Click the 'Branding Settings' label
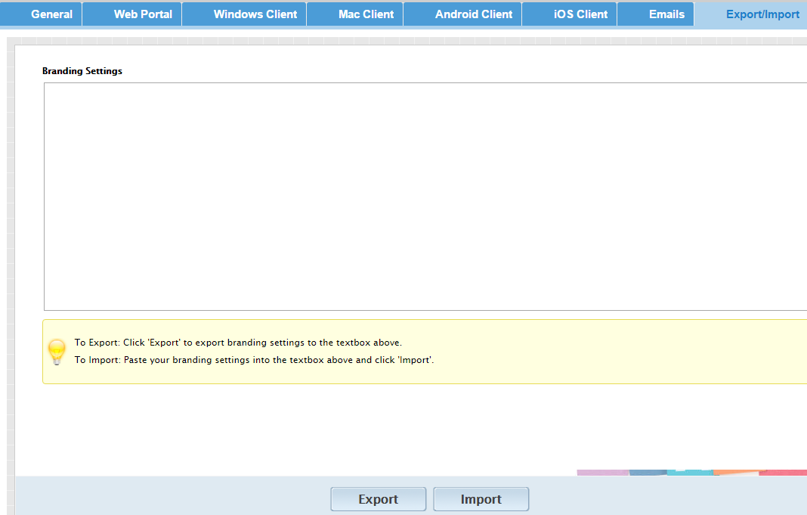This screenshot has width=807, height=515. click(x=82, y=71)
